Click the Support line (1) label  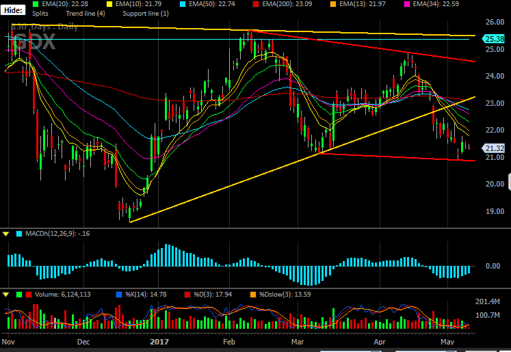(146, 14)
